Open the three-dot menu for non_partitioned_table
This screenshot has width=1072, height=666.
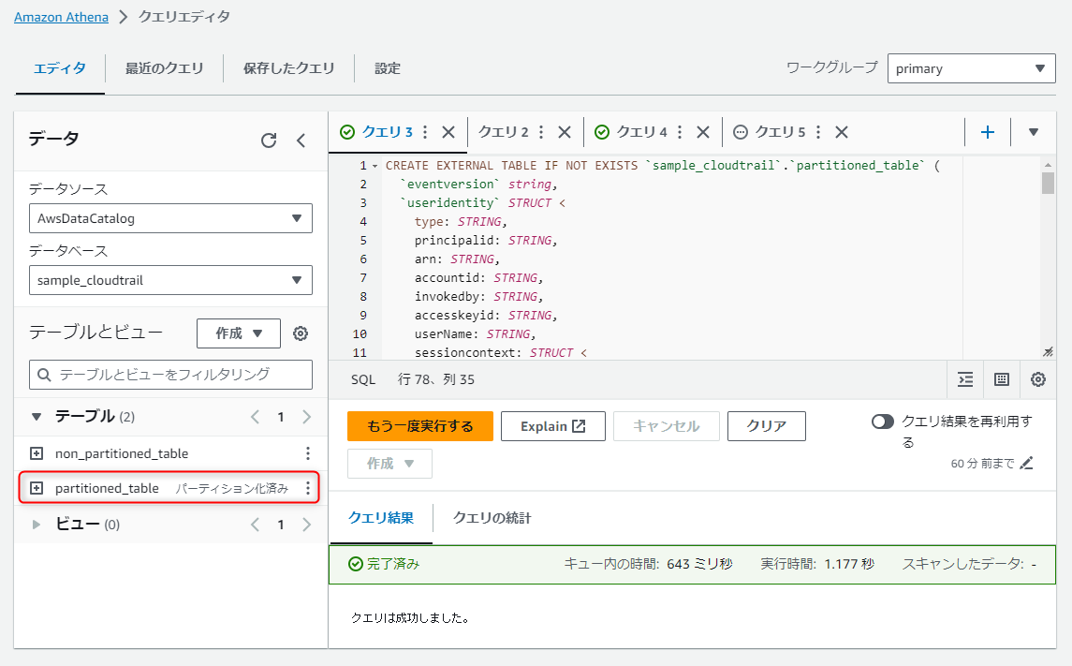pyautogui.click(x=308, y=453)
